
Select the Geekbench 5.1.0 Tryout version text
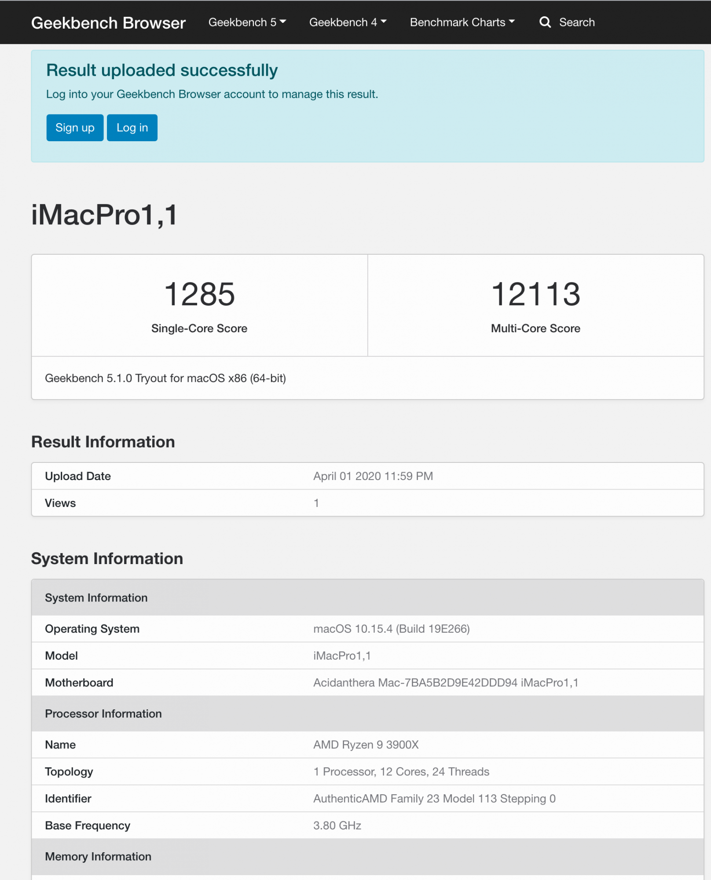[165, 378]
